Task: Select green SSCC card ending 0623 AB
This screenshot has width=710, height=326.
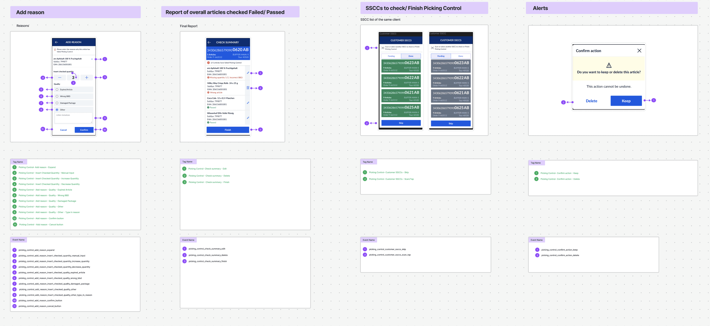Action: click(401, 66)
